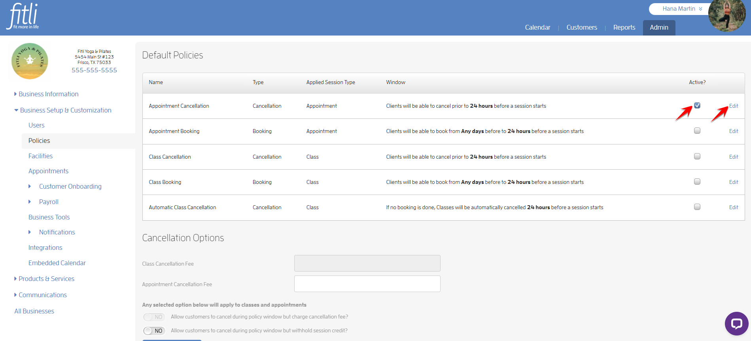The image size is (751, 341).
Task: Switch to the Reports tab
Action: coord(624,27)
